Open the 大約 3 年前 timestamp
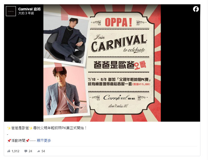The image size is (211, 160). (x=26, y=13)
